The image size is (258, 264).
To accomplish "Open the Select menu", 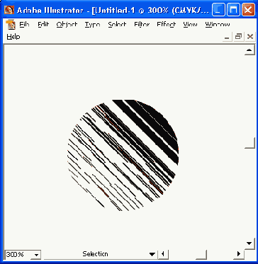I will 117,25.
